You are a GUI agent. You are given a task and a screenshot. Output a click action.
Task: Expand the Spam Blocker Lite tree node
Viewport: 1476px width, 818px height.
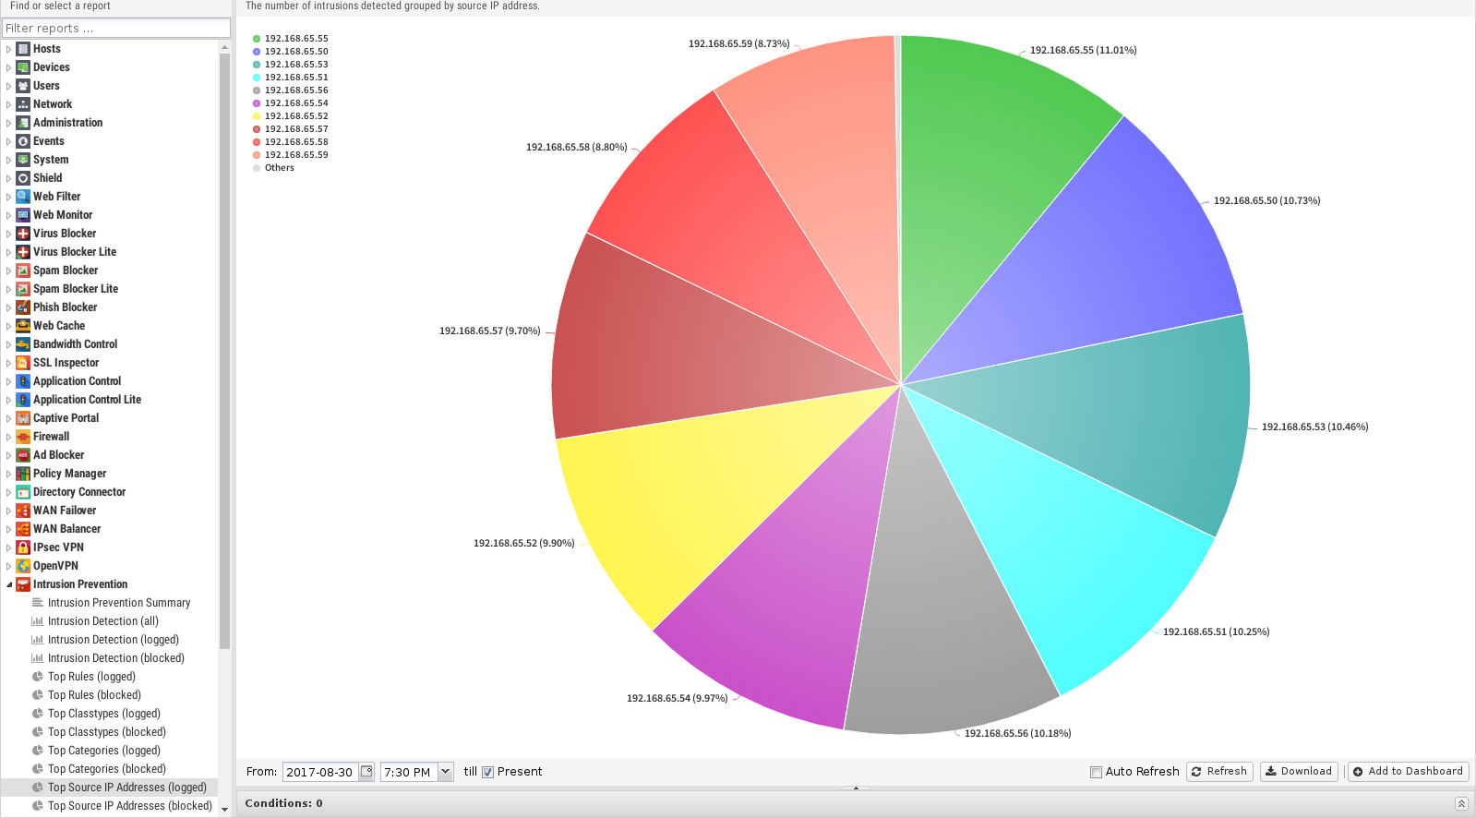tap(9, 289)
